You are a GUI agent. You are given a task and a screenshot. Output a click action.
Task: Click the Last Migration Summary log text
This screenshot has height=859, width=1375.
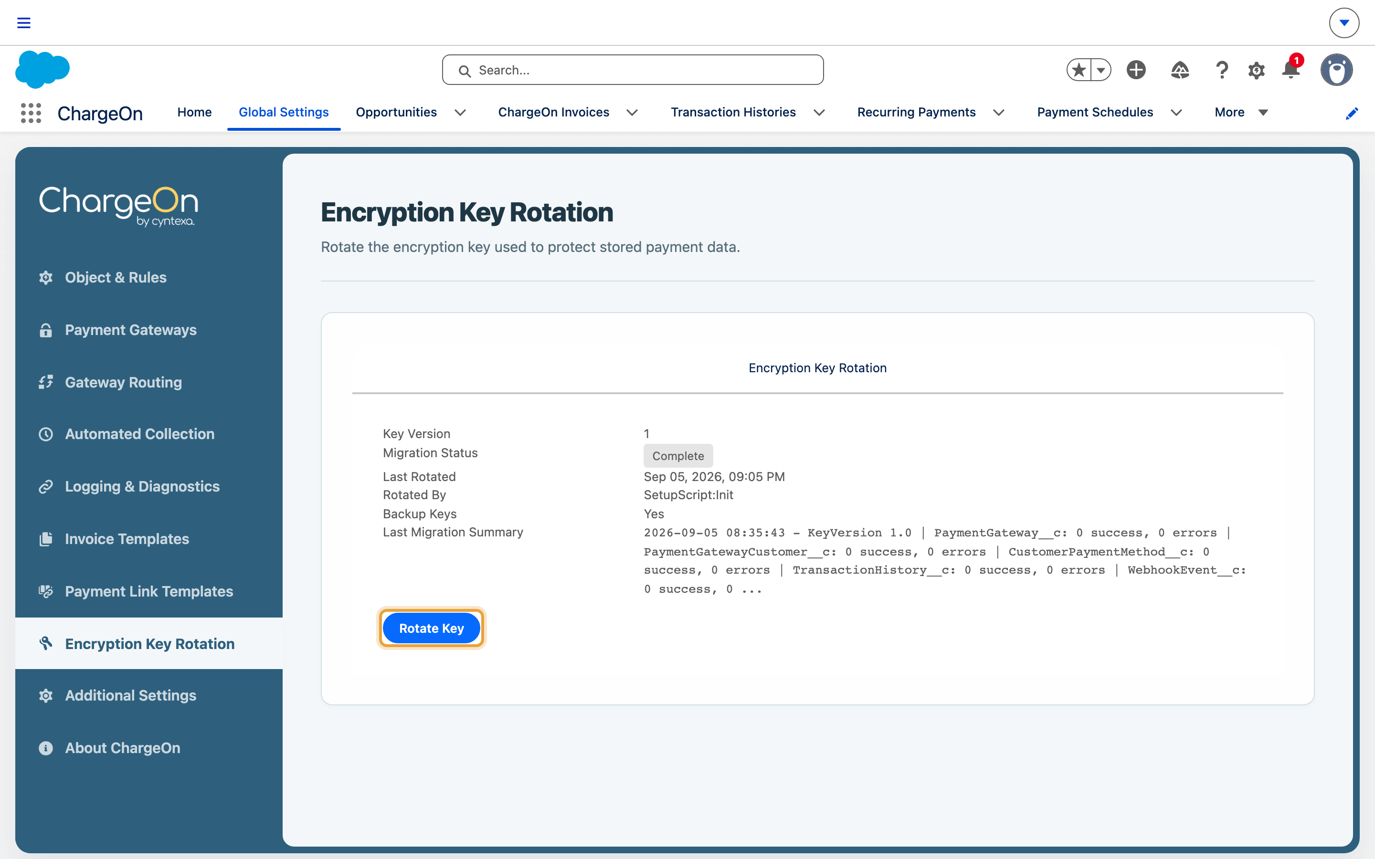(x=944, y=561)
